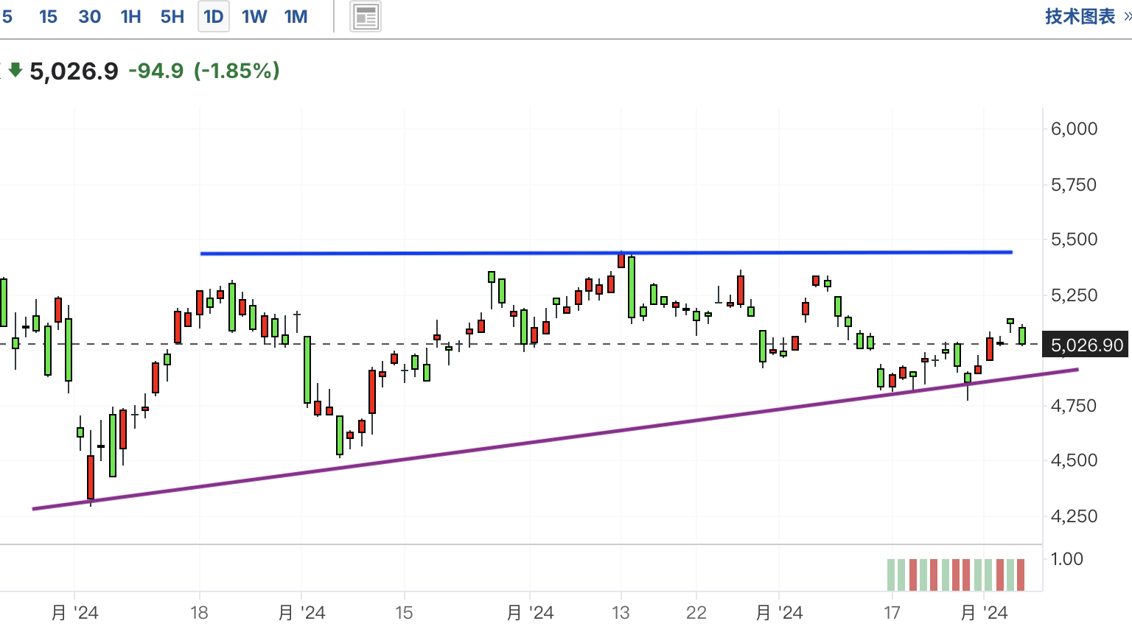Switch to the 1M monthly timeframe

tap(296, 16)
